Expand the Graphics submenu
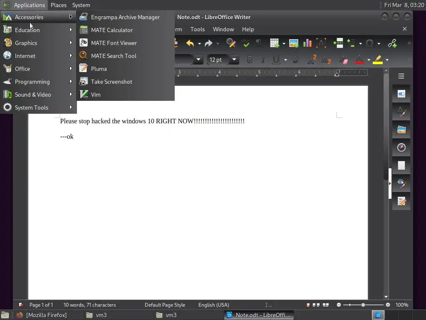This screenshot has height=320, width=426. coord(38,43)
